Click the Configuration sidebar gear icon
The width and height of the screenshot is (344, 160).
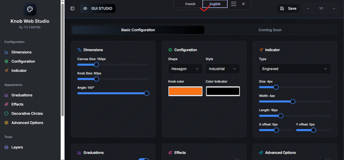point(6,61)
